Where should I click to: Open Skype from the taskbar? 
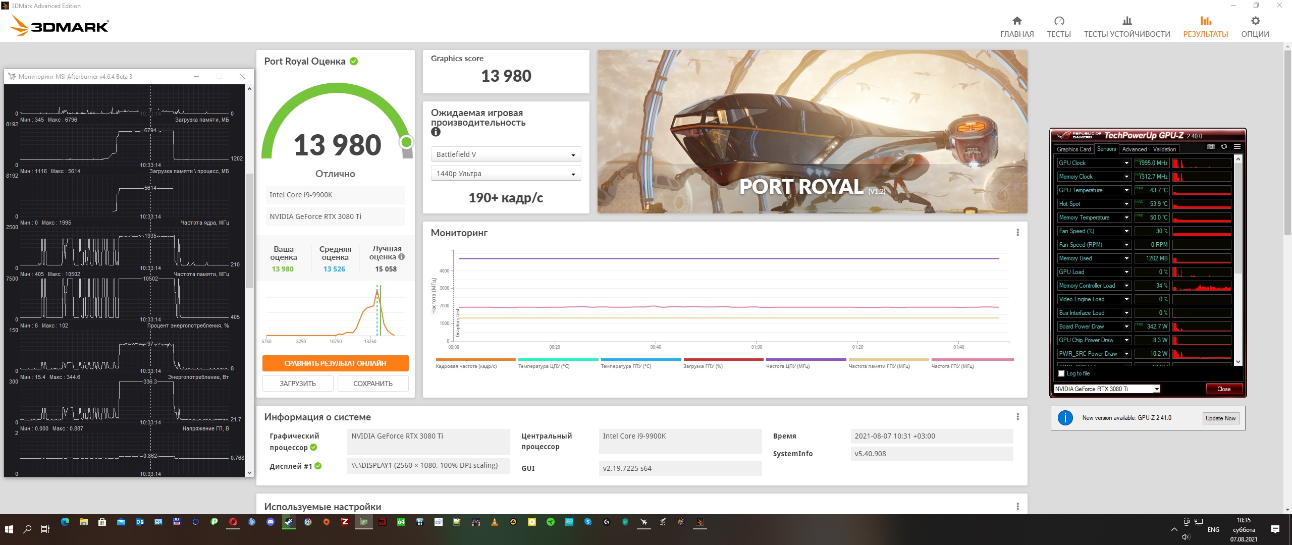click(x=588, y=522)
